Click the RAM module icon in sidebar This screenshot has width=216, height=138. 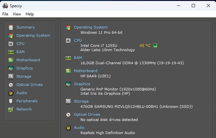[11, 52]
